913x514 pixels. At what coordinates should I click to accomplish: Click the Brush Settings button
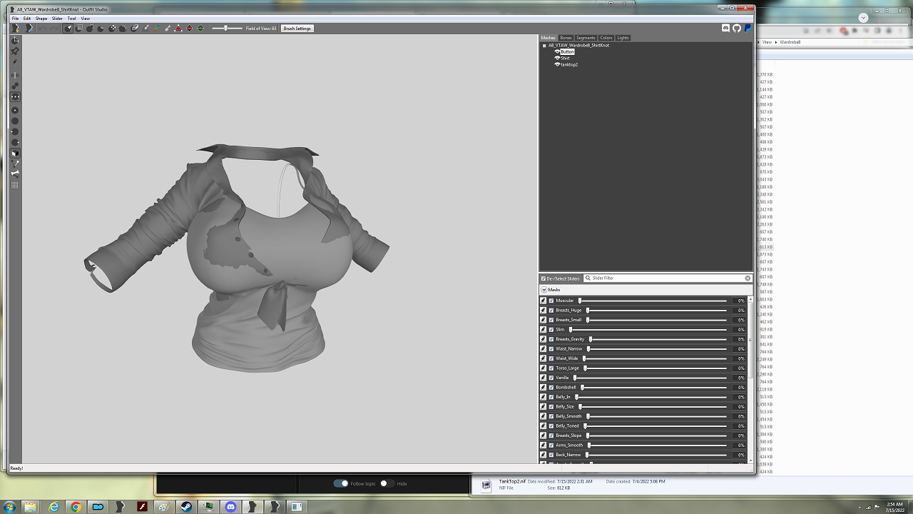click(297, 29)
